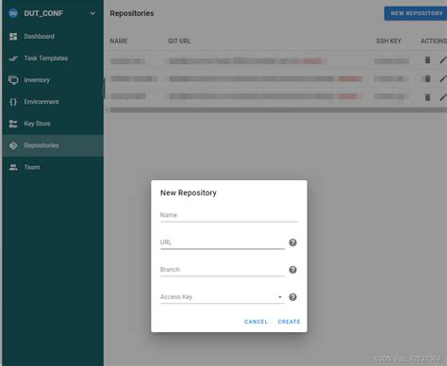Screen dimensions: 447x366
Task: Click the Task Templates double-check icon
Action: click(x=13, y=58)
